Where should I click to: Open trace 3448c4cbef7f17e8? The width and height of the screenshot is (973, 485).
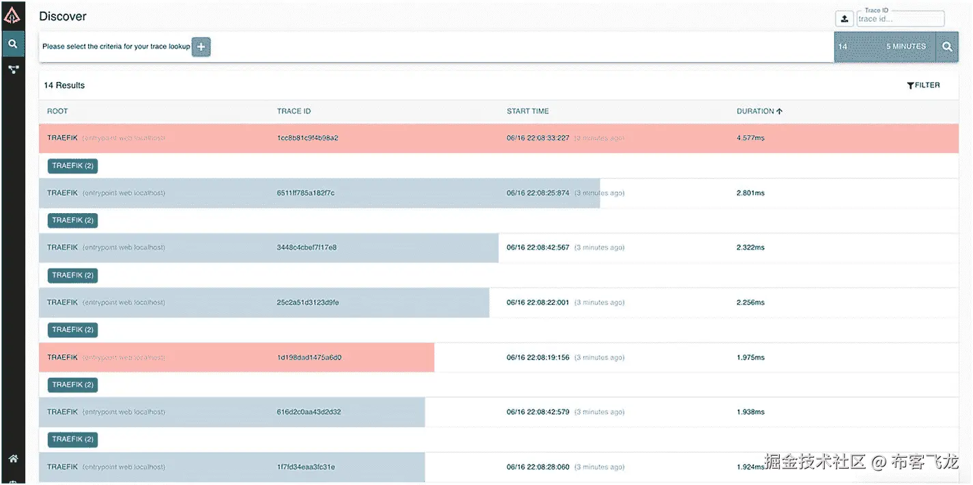pyautogui.click(x=498, y=248)
